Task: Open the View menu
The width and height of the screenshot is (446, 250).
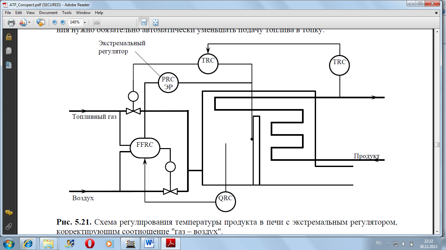Action: [30, 13]
